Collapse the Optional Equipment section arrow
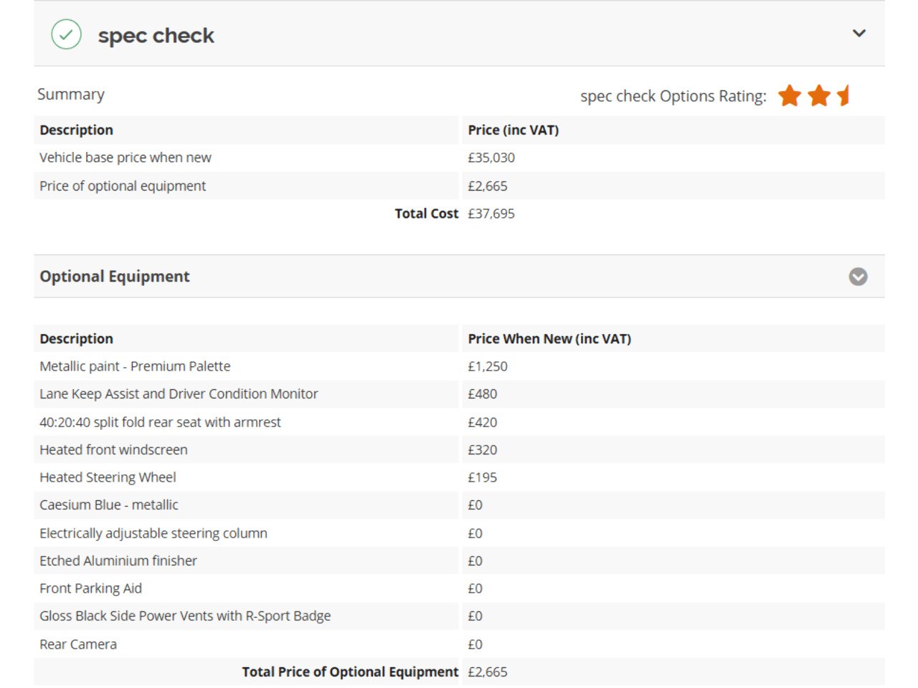This screenshot has width=918, height=688. click(x=858, y=277)
